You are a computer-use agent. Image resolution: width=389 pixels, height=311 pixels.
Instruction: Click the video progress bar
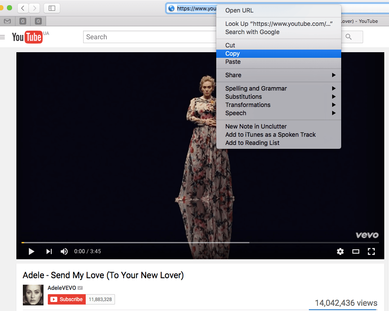pyautogui.click(x=200, y=242)
